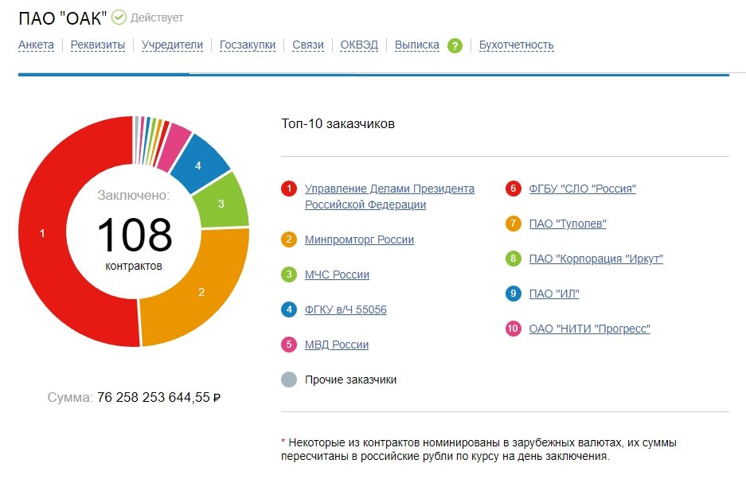Click green badge 3 next to МЧС России
Viewport: 746px width, 479px height.
[289, 275]
